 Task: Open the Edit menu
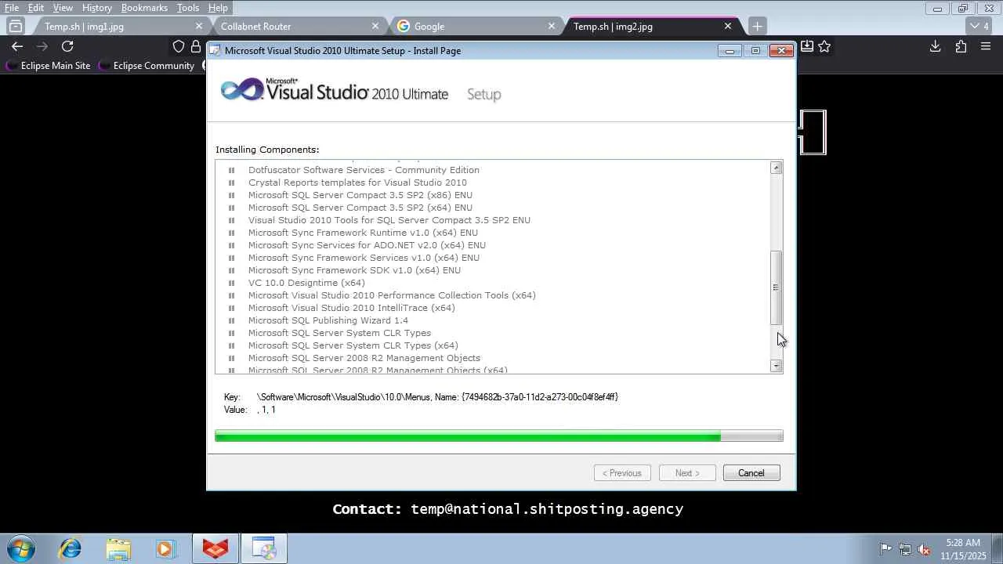point(36,8)
